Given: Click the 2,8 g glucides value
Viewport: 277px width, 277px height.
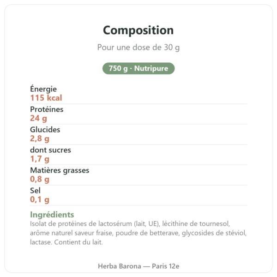Looking at the screenshot, I should [x=40, y=138].
